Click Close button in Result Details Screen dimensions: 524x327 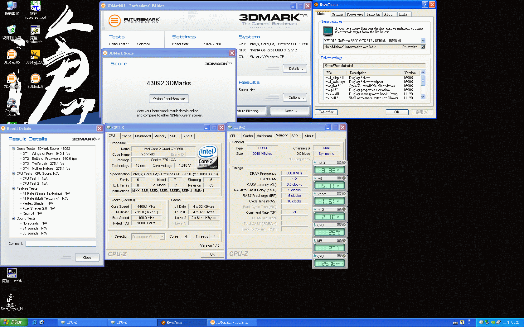point(87,258)
